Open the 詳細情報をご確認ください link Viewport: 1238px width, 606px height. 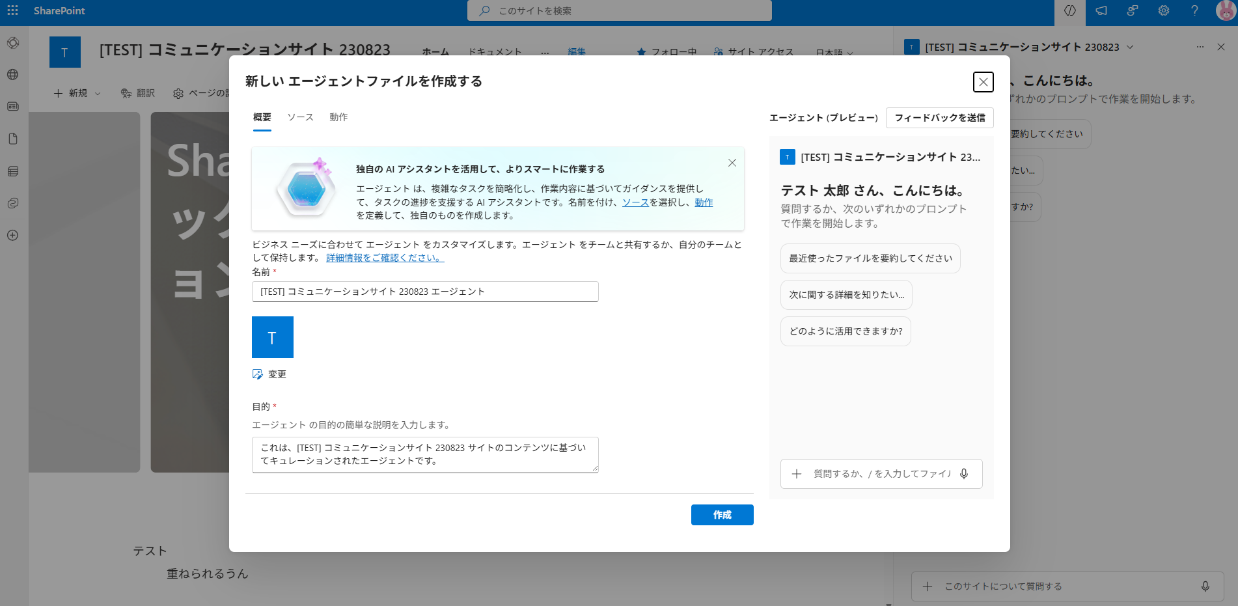pos(385,258)
